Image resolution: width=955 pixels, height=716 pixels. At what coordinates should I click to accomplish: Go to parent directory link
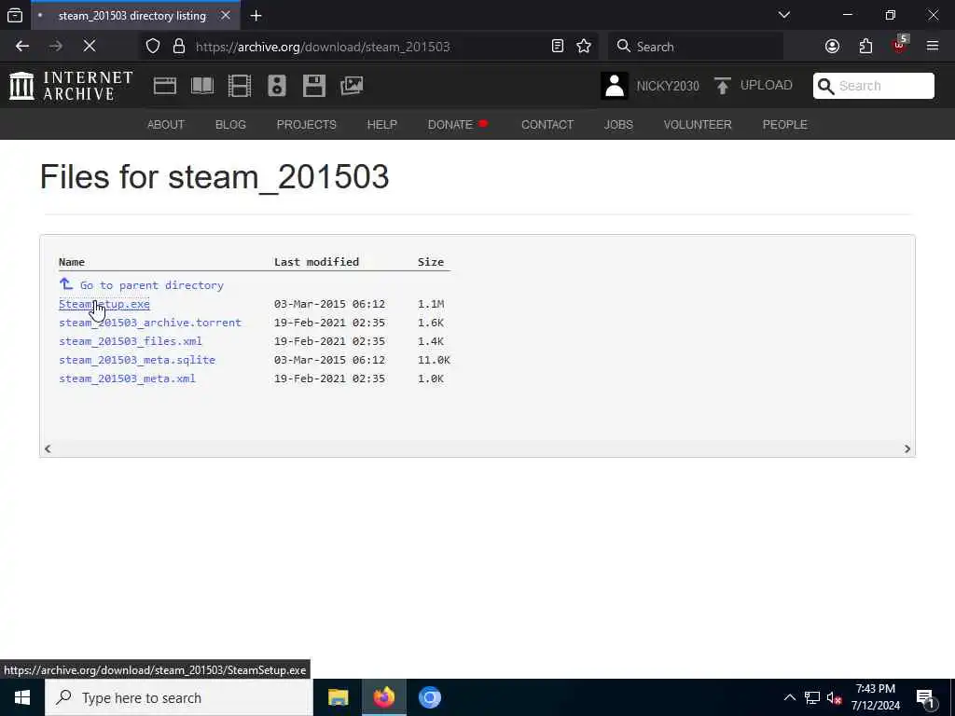point(152,285)
